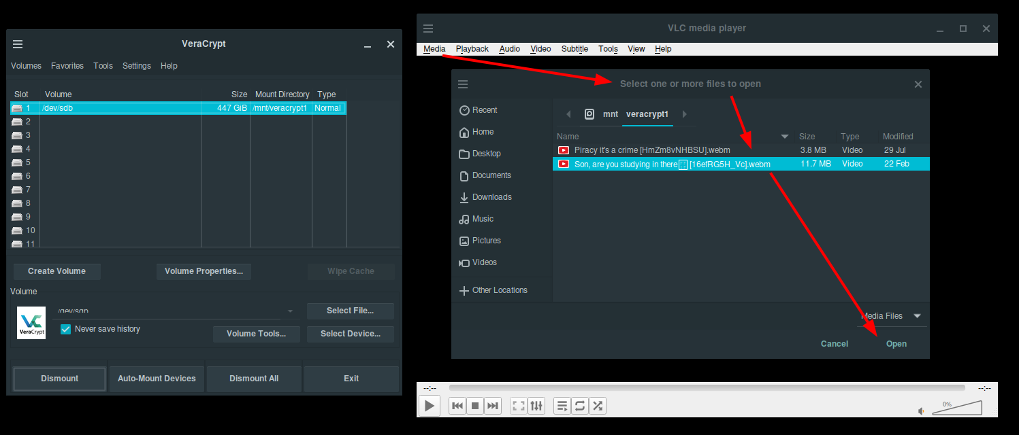The image size is (1019, 435).
Task: Select mounted /dev/sdb volume in slot 1
Action: coord(178,108)
